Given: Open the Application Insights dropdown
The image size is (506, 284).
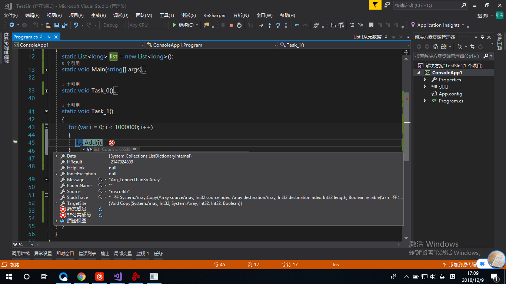Looking at the screenshot, I should click(462, 25).
